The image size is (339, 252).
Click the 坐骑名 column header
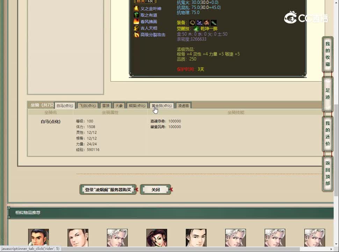pyautogui.click(x=51, y=112)
